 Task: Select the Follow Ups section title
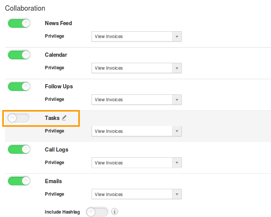pyautogui.click(x=59, y=86)
